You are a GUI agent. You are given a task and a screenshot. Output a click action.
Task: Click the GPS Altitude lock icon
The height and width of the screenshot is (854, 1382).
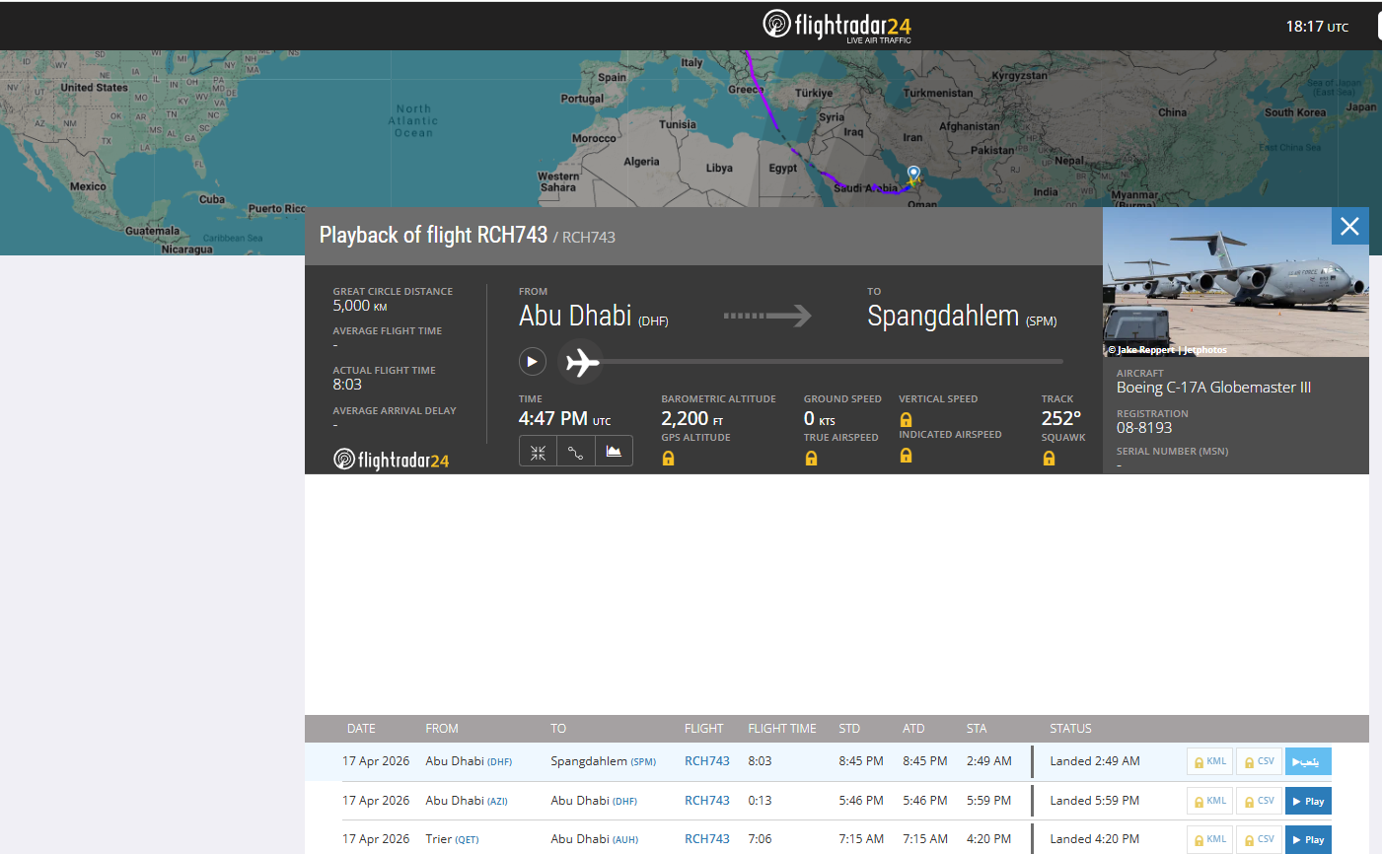[x=668, y=459]
